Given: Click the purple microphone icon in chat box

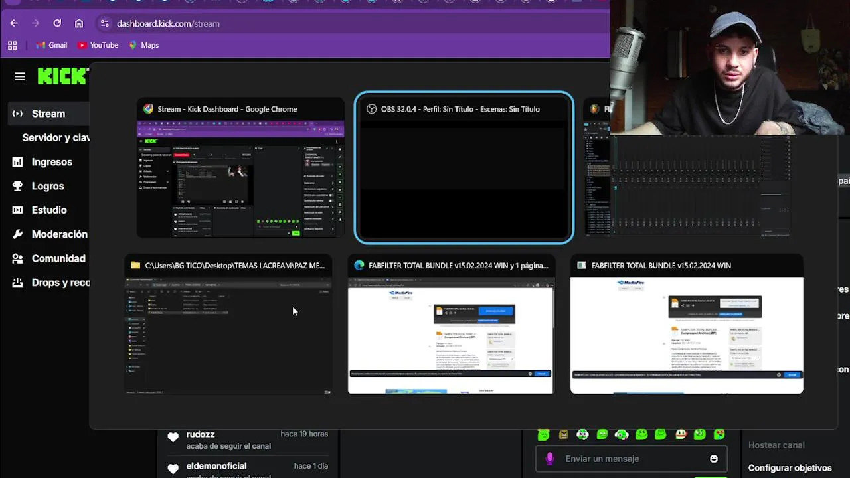Looking at the screenshot, I should (549, 459).
